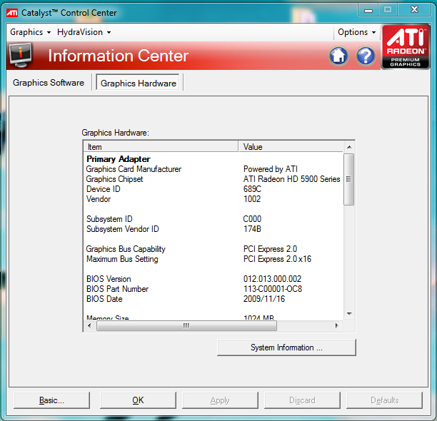Click the Device ID value 689C

tap(252, 189)
